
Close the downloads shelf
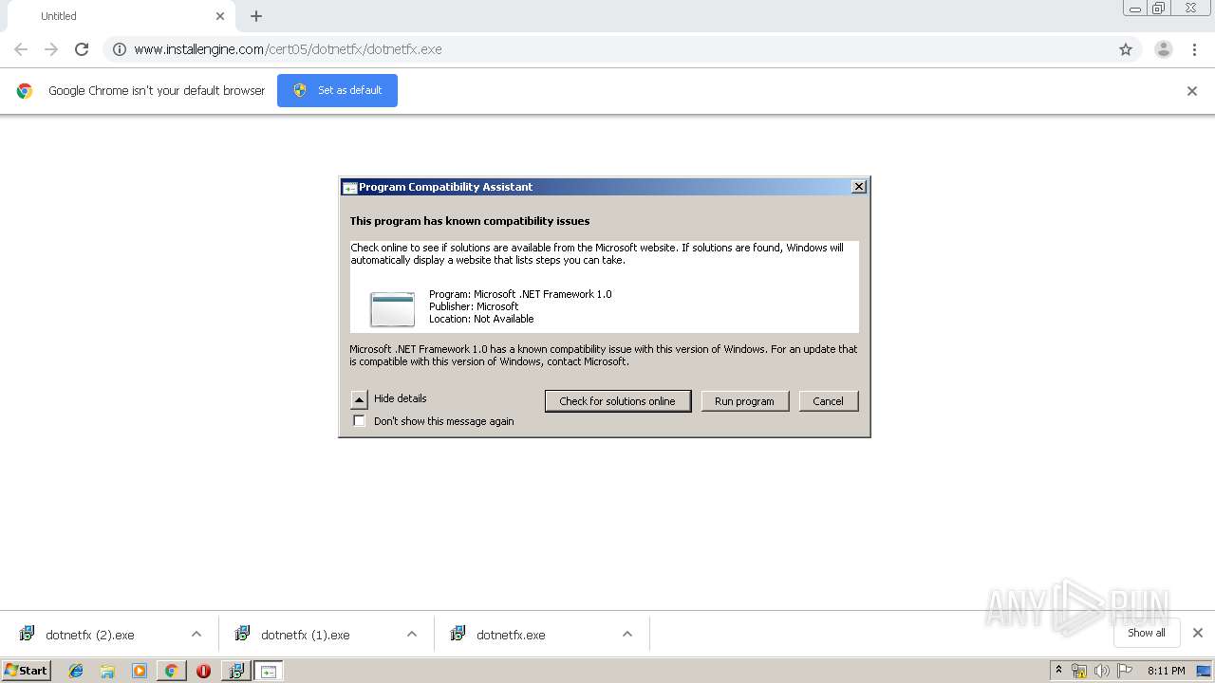tap(1198, 633)
